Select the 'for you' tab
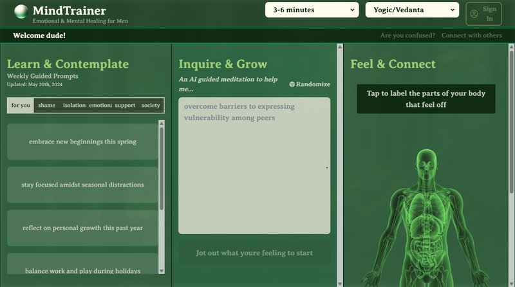This screenshot has width=515, height=287. coord(21,106)
